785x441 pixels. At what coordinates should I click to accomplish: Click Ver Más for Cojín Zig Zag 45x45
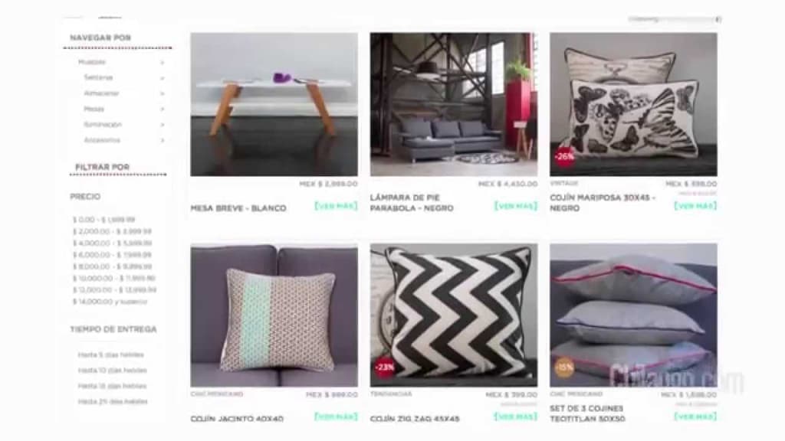click(516, 416)
